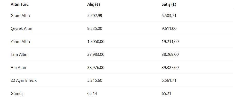Select the Ata Altın row label
Screen dimensions: 235x109
pos(18,67)
